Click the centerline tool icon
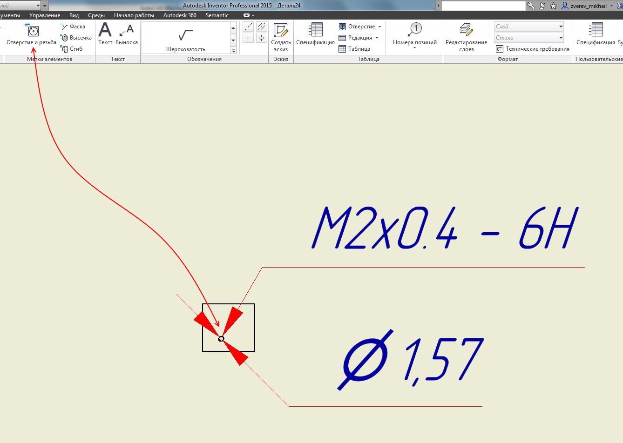Viewport: 623px width, 443px height. pyautogui.click(x=248, y=27)
